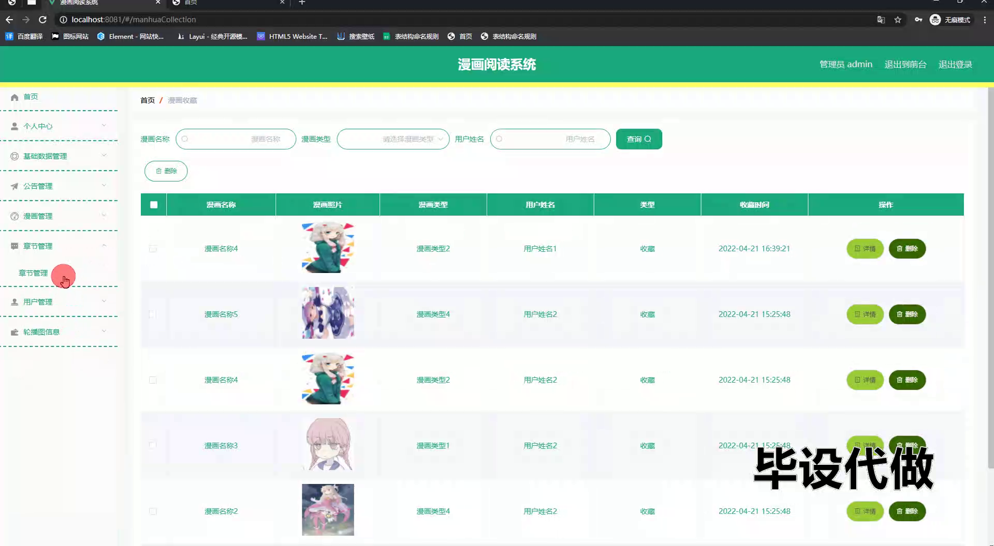Click the 基础数据管理 sidebar icon
The image size is (994, 546).
14,156
